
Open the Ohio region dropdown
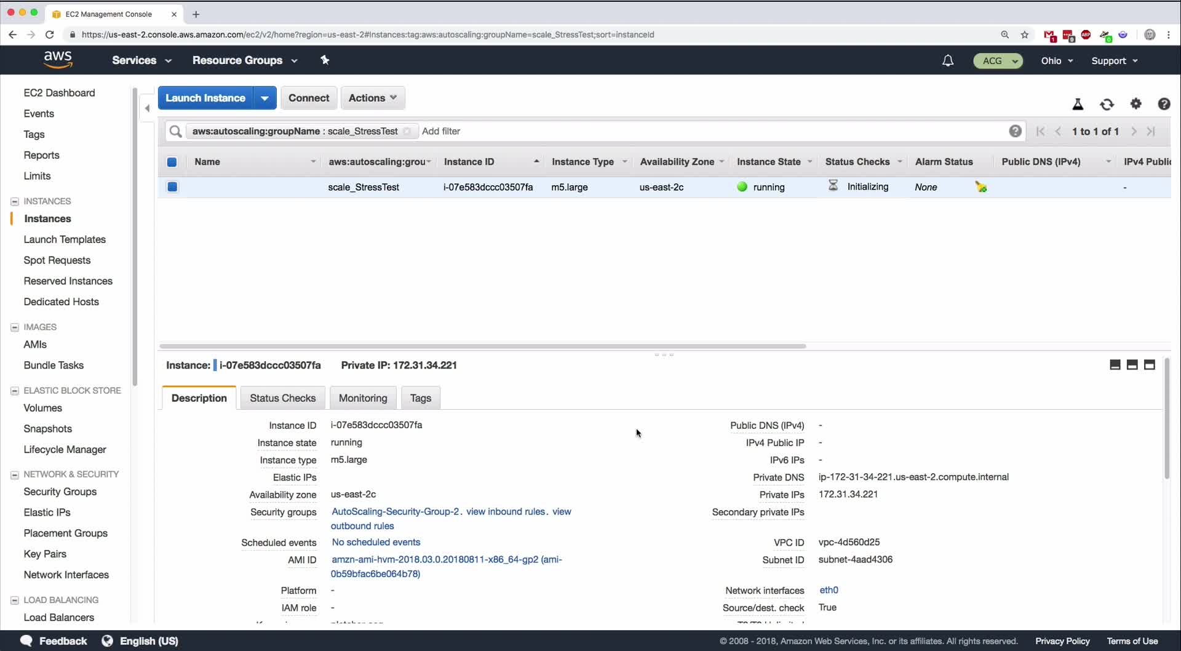tap(1057, 60)
